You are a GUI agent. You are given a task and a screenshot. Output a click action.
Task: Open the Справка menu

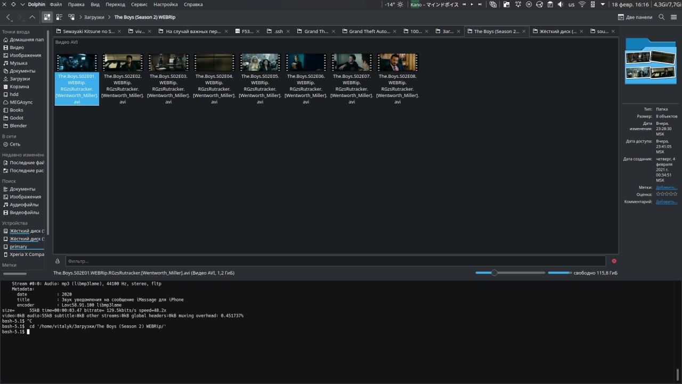point(193,4)
